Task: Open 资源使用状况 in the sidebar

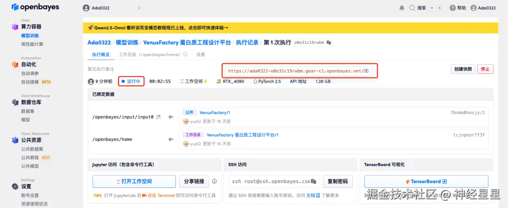Action: coord(34,204)
